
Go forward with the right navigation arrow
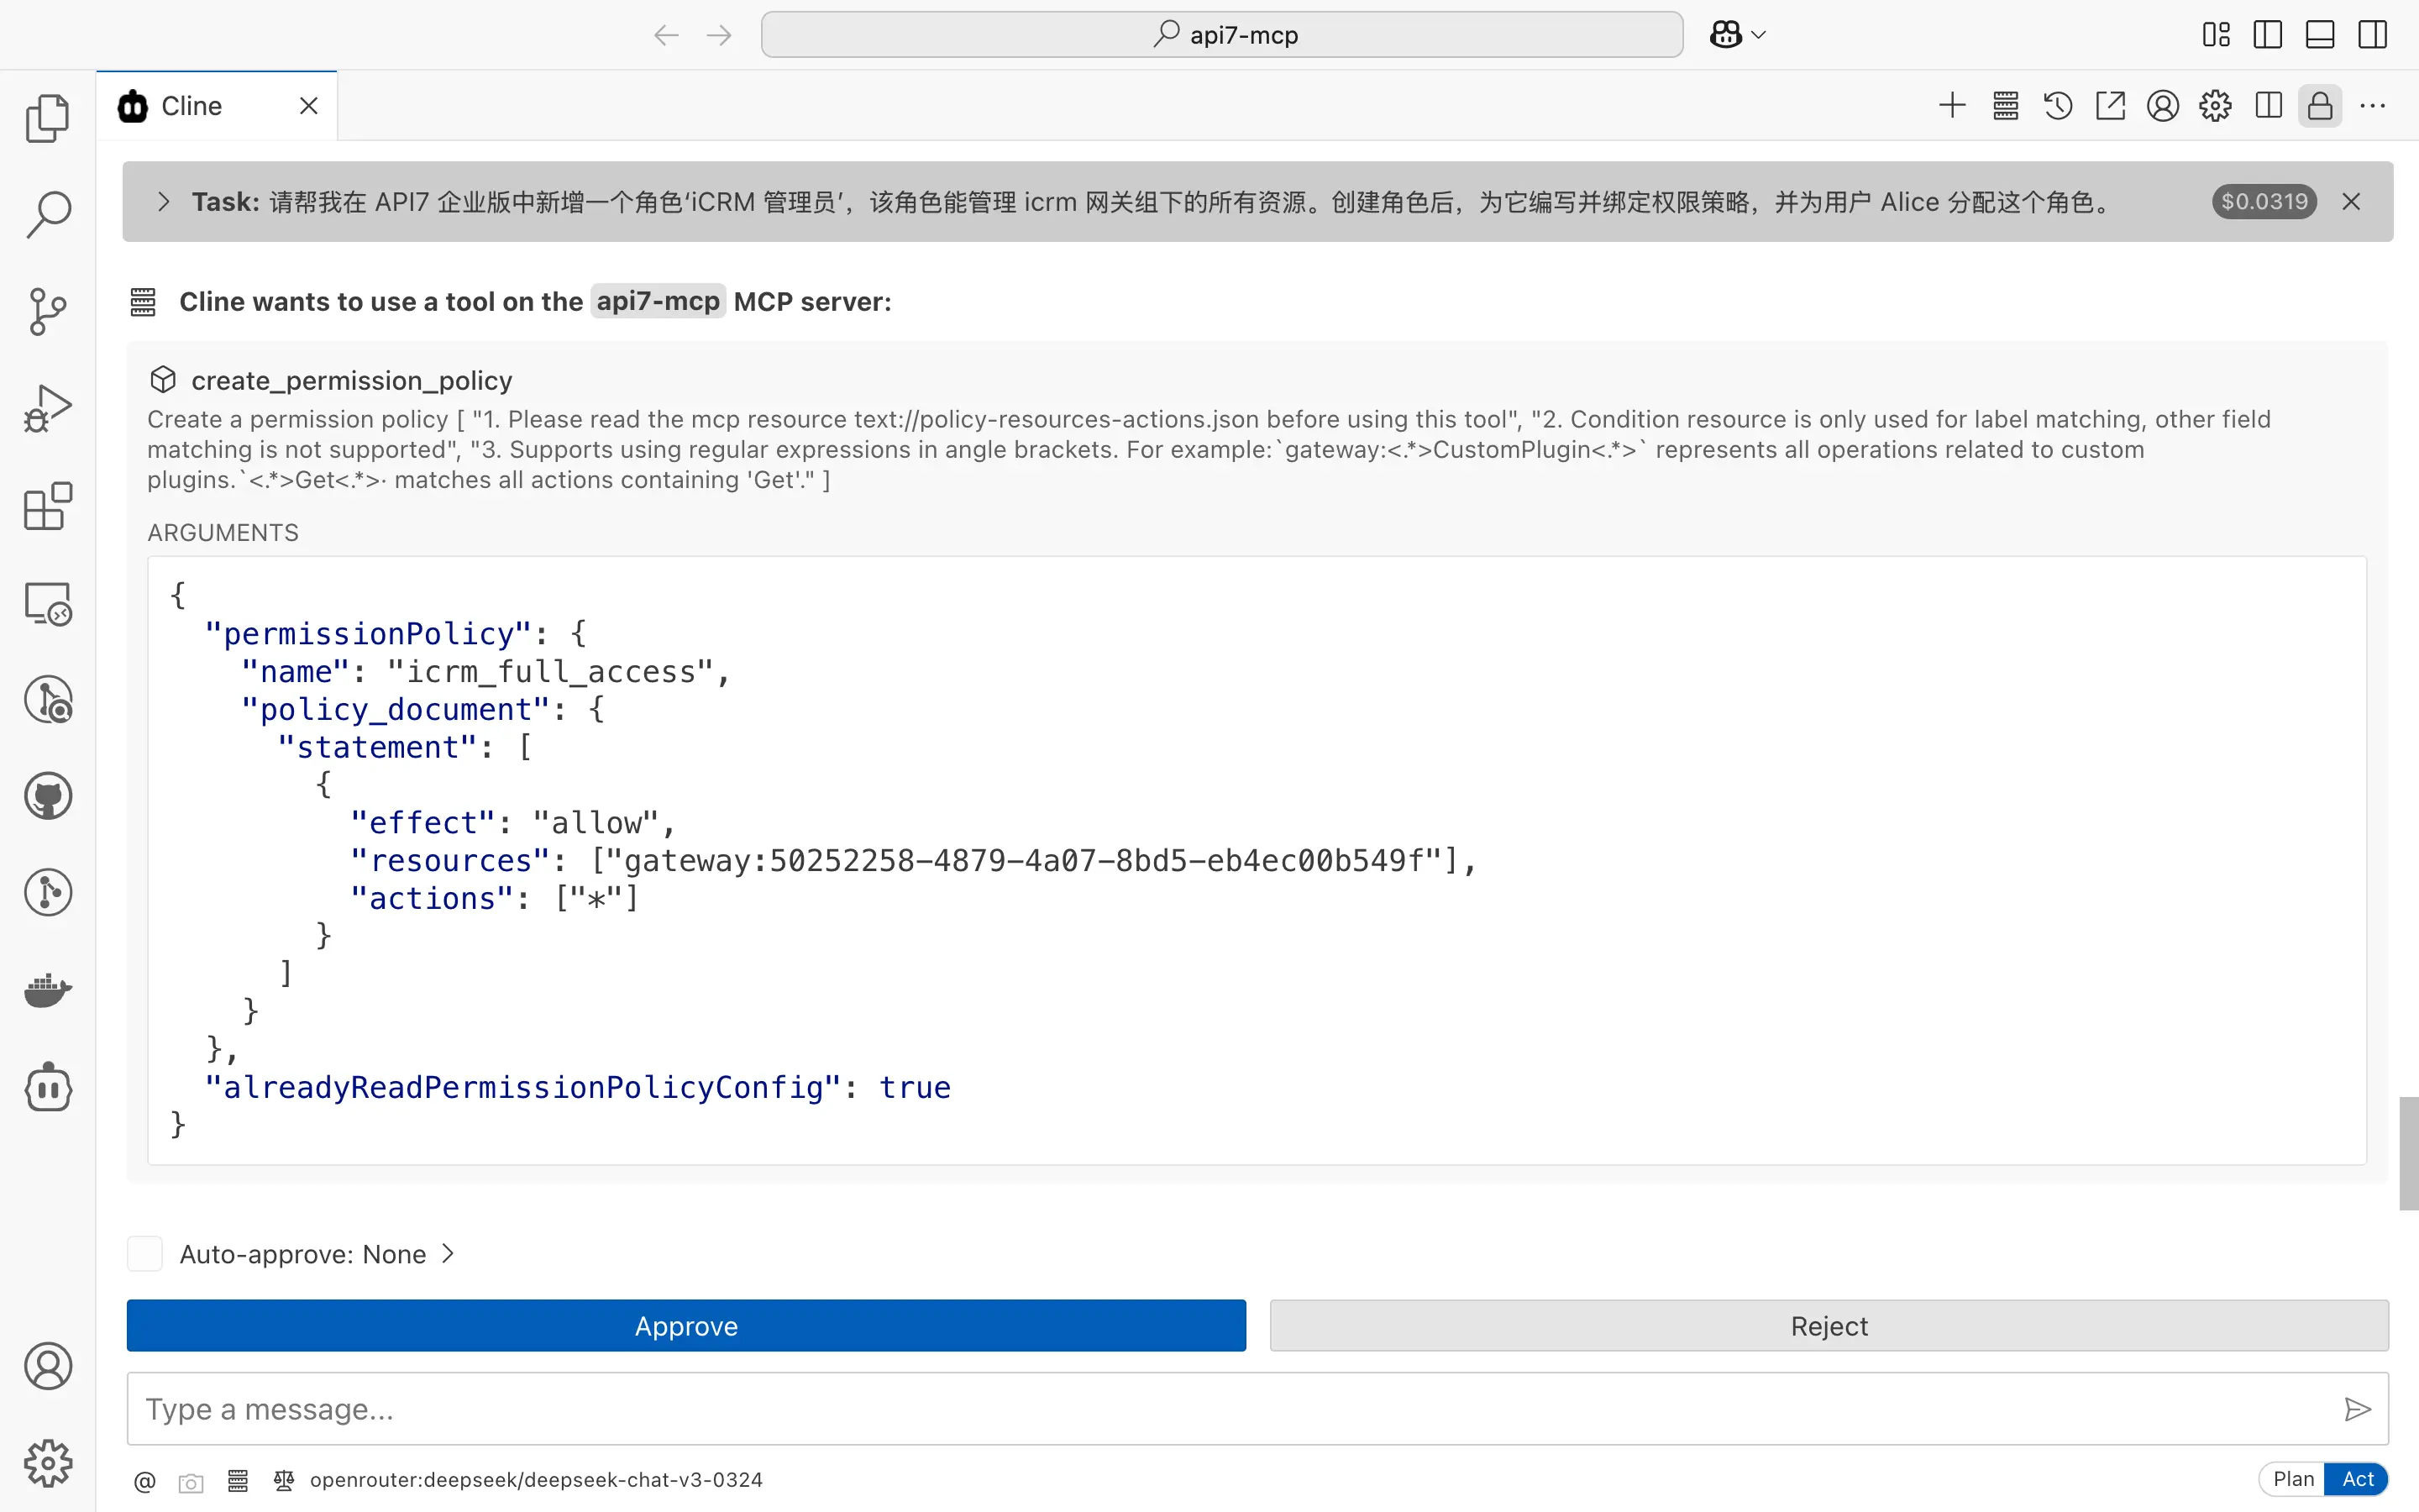719,35
